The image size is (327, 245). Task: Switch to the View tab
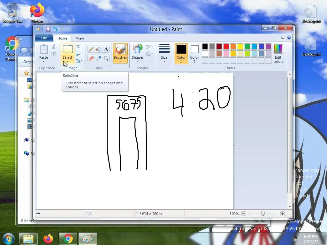pyautogui.click(x=80, y=38)
